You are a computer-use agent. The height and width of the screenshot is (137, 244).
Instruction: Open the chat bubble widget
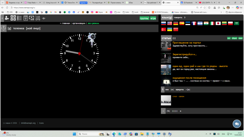coord(236,124)
